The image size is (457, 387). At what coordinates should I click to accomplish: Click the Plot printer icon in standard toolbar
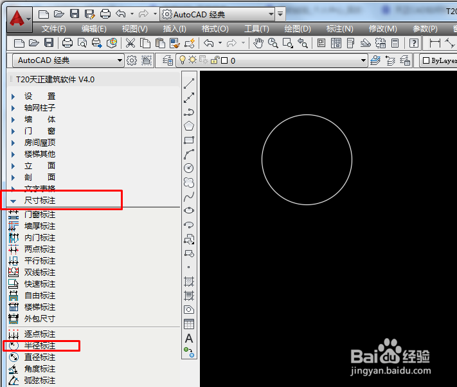[67, 43]
